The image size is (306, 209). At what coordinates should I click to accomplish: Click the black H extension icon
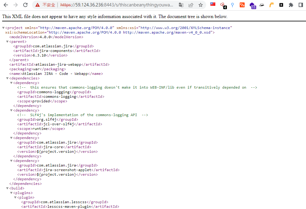point(281,5)
